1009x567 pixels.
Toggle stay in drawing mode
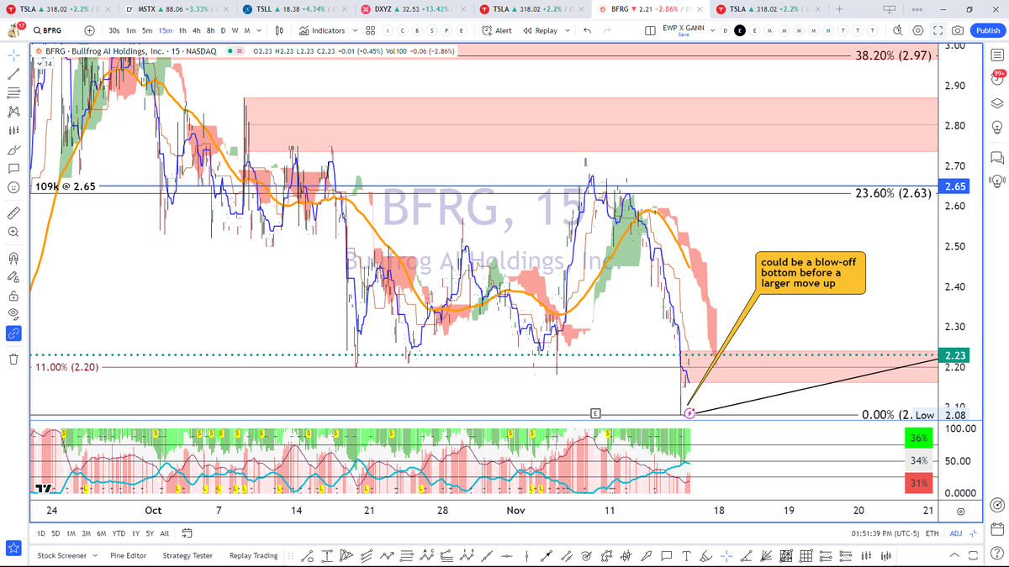tap(13, 276)
